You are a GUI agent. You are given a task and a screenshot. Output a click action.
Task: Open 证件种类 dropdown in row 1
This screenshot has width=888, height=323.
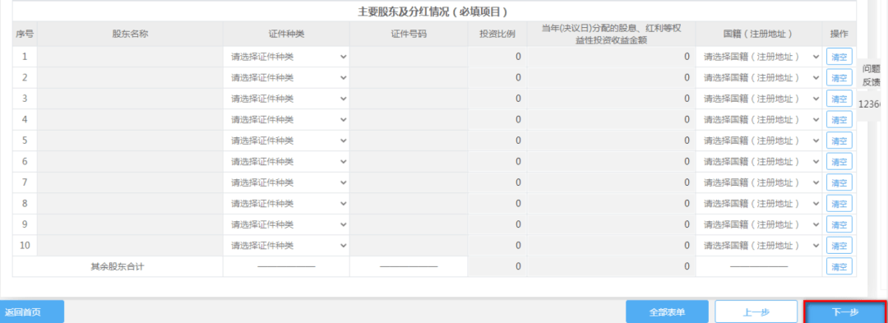tap(287, 57)
